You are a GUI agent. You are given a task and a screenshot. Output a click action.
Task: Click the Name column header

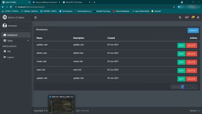[x=39, y=38]
